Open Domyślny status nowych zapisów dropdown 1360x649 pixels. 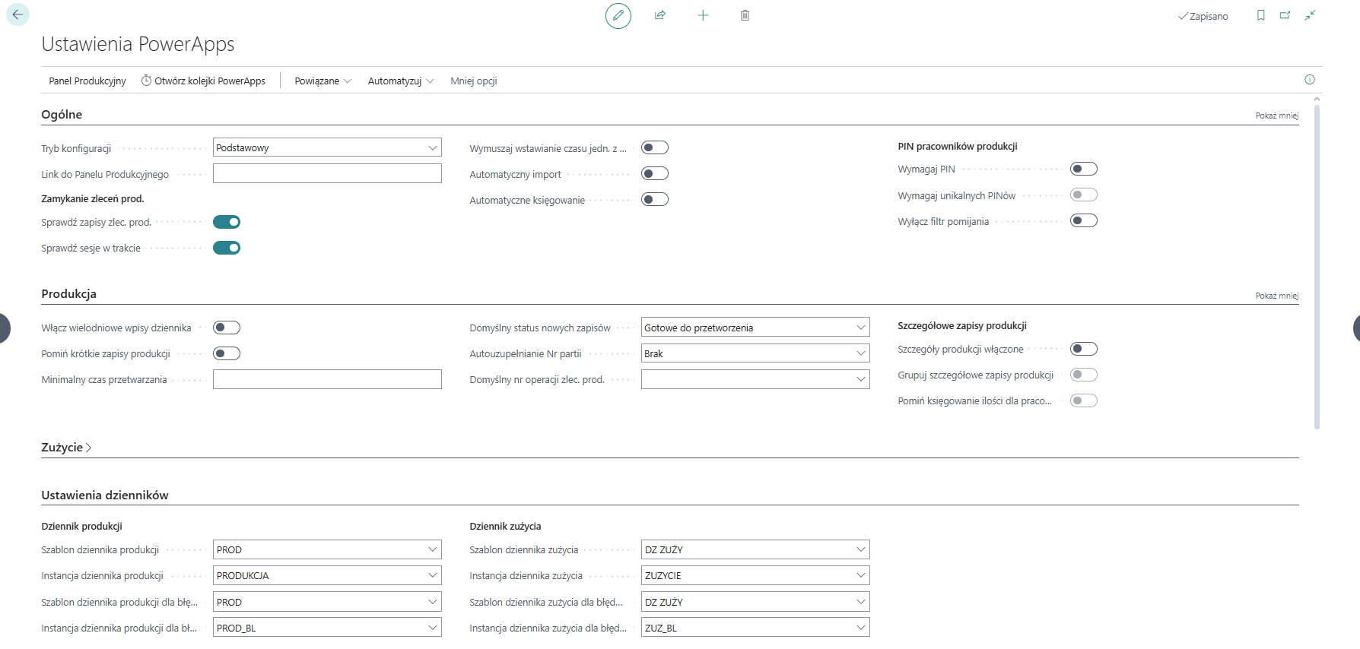click(755, 328)
